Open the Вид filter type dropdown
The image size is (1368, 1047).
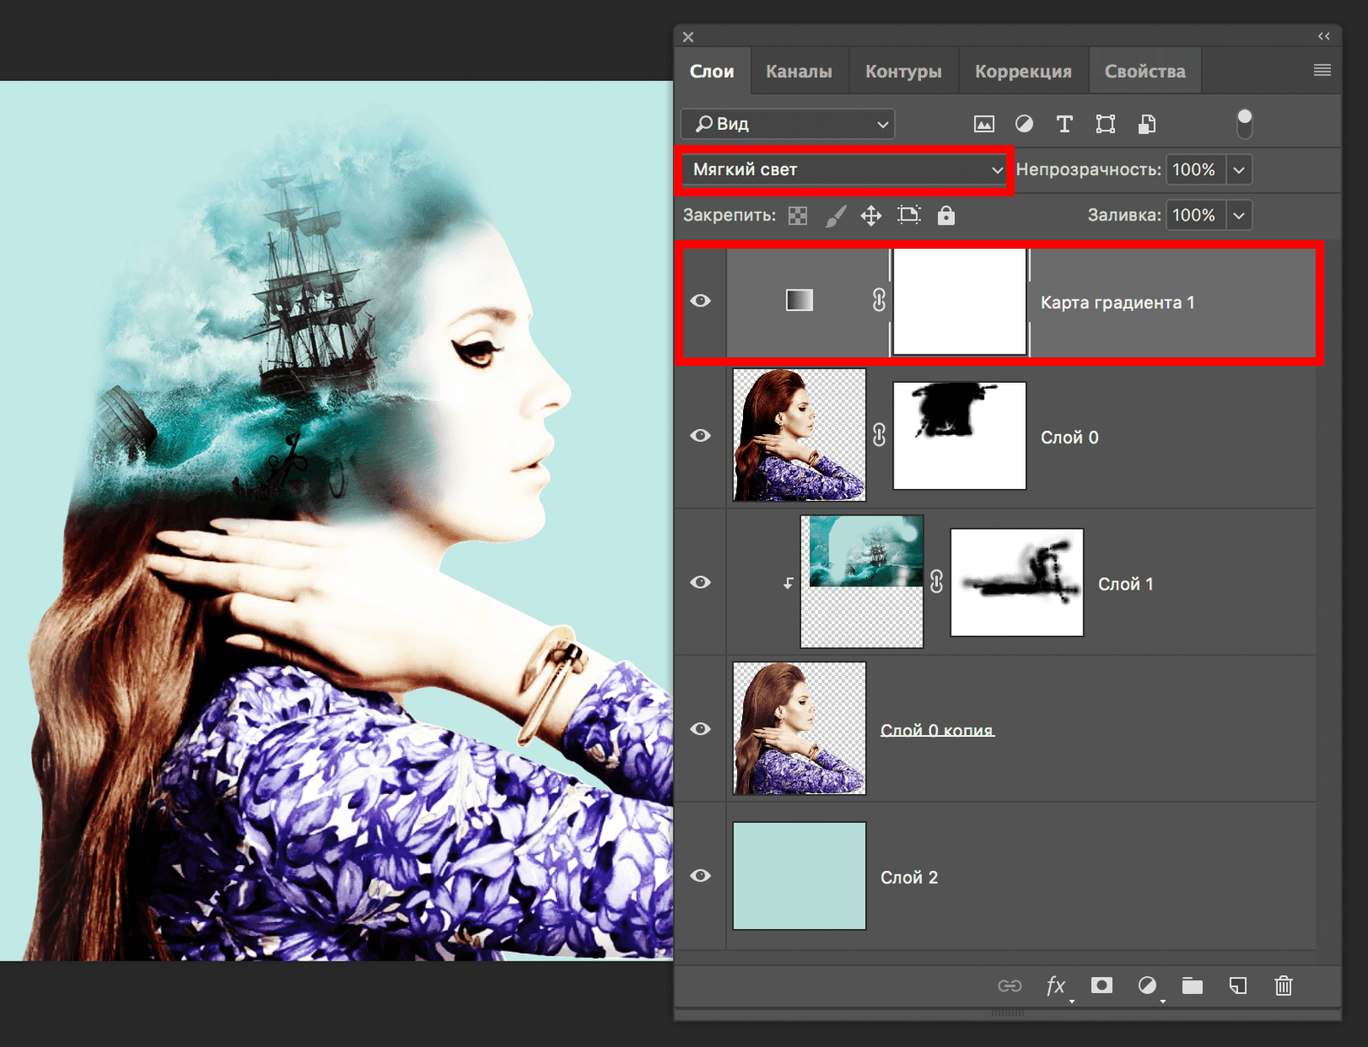tap(787, 125)
